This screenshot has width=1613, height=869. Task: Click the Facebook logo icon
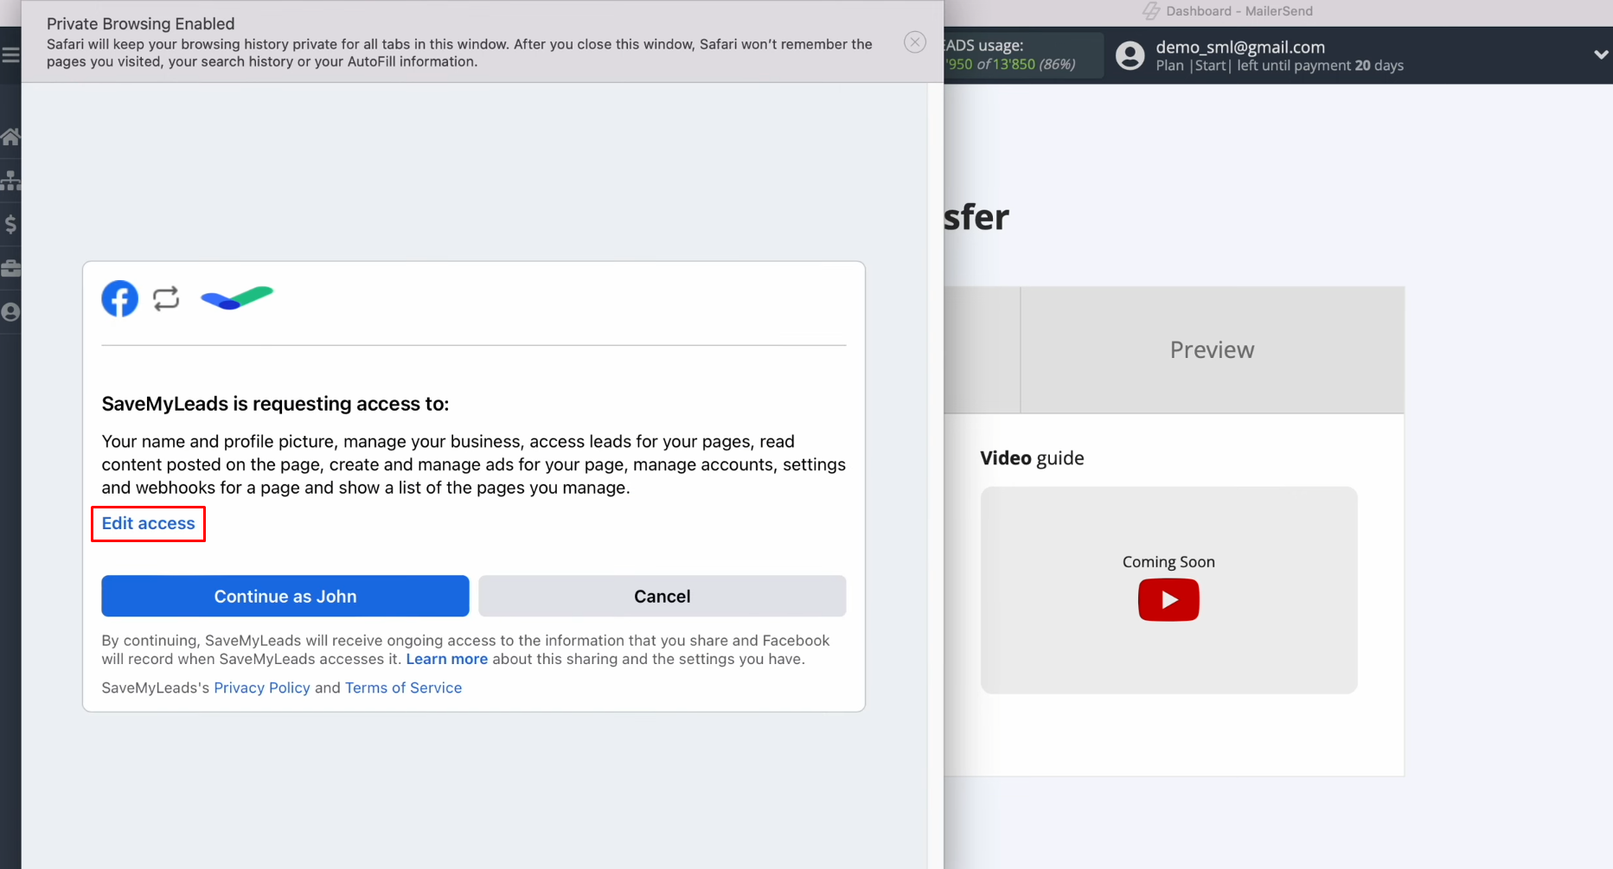(120, 298)
